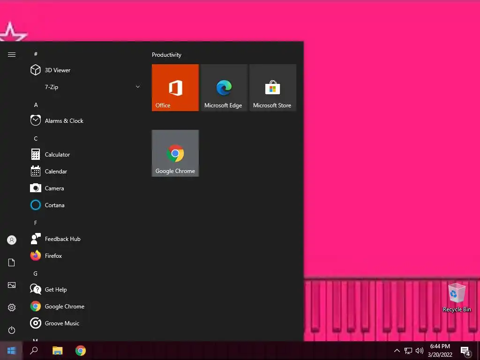Open Google Chrome from the taskbar
Image resolution: width=480 pixels, height=360 pixels.
(81, 351)
